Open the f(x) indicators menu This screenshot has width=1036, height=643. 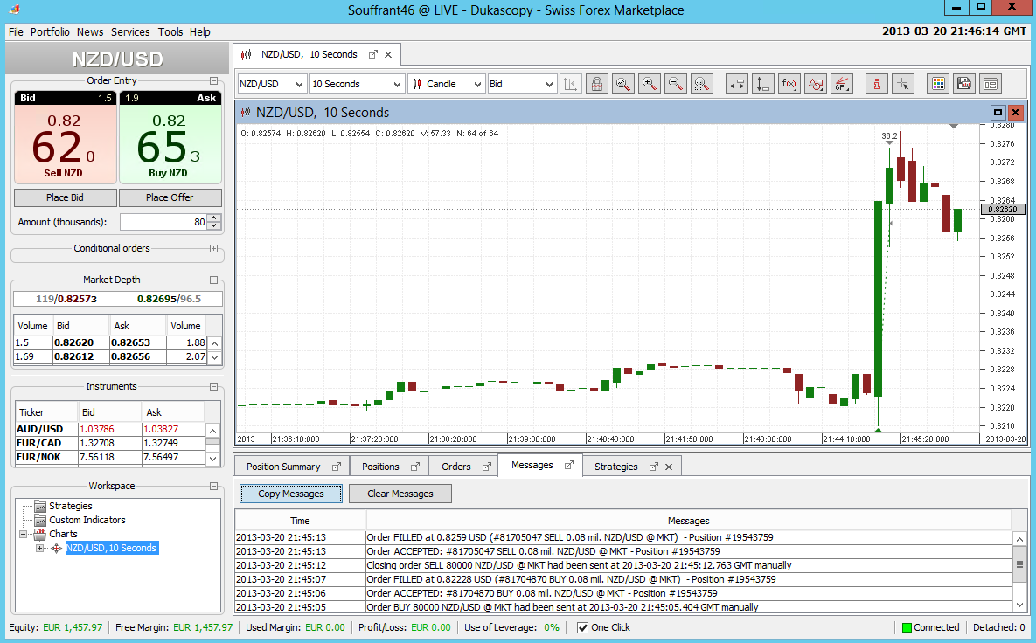pyautogui.click(x=789, y=84)
